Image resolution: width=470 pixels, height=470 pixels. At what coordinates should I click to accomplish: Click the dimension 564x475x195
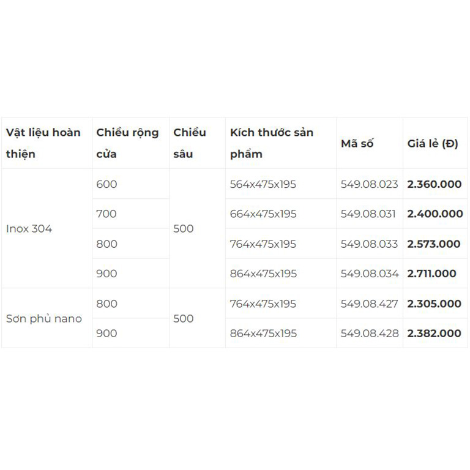coord(263,184)
